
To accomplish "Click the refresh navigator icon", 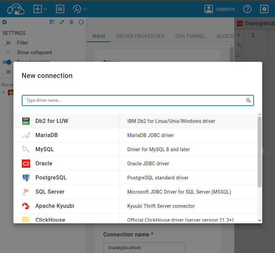I will pos(81,22).
